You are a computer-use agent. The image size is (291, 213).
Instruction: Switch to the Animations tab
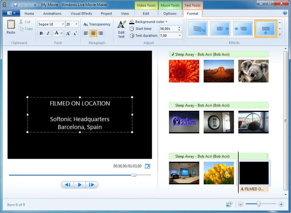(x=52, y=14)
